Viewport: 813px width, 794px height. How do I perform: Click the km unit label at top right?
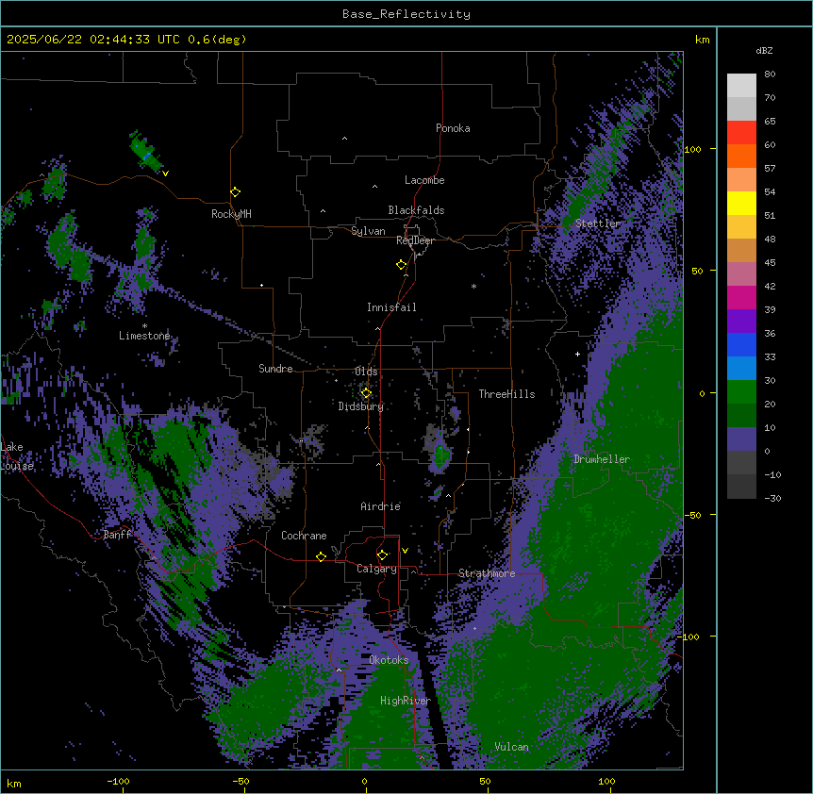(703, 40)
